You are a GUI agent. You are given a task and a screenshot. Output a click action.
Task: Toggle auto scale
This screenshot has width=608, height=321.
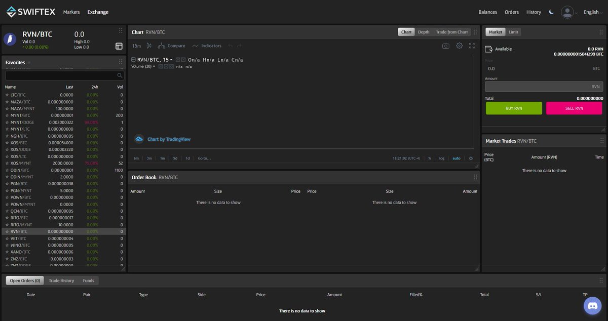[457, 158]
